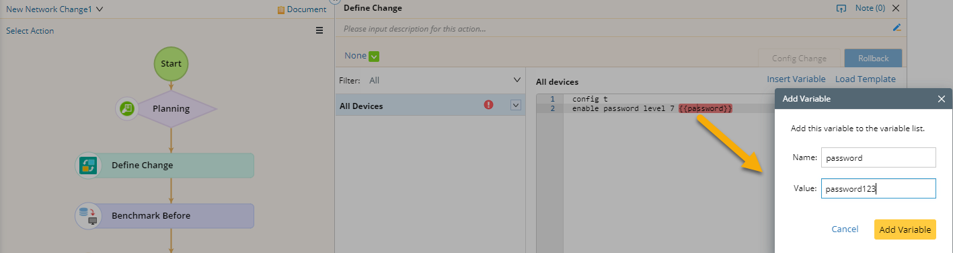Image resolution: width=953 pixels, height=253 pixels.
Task: Click the pop-out window icon near Note
Action: 841,9
